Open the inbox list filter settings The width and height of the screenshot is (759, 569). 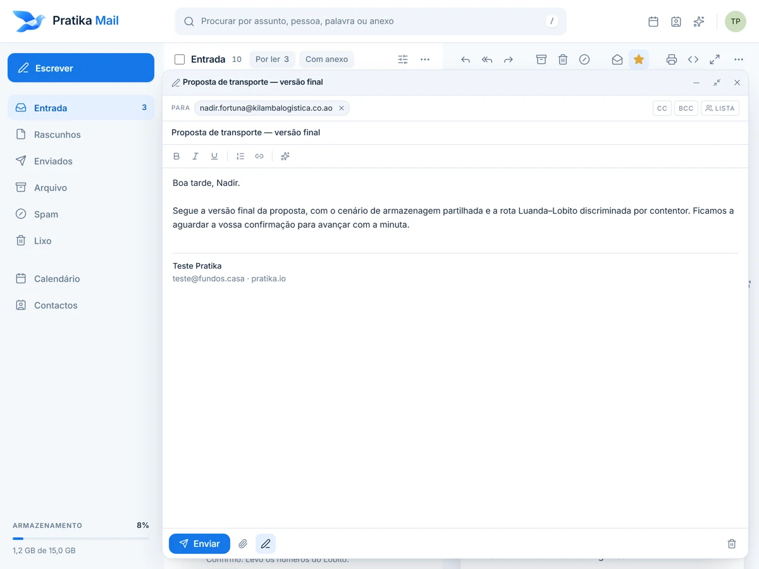[403, 59]
